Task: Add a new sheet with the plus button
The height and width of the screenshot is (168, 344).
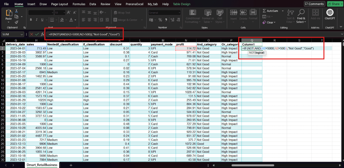Action: coord(71,165)
